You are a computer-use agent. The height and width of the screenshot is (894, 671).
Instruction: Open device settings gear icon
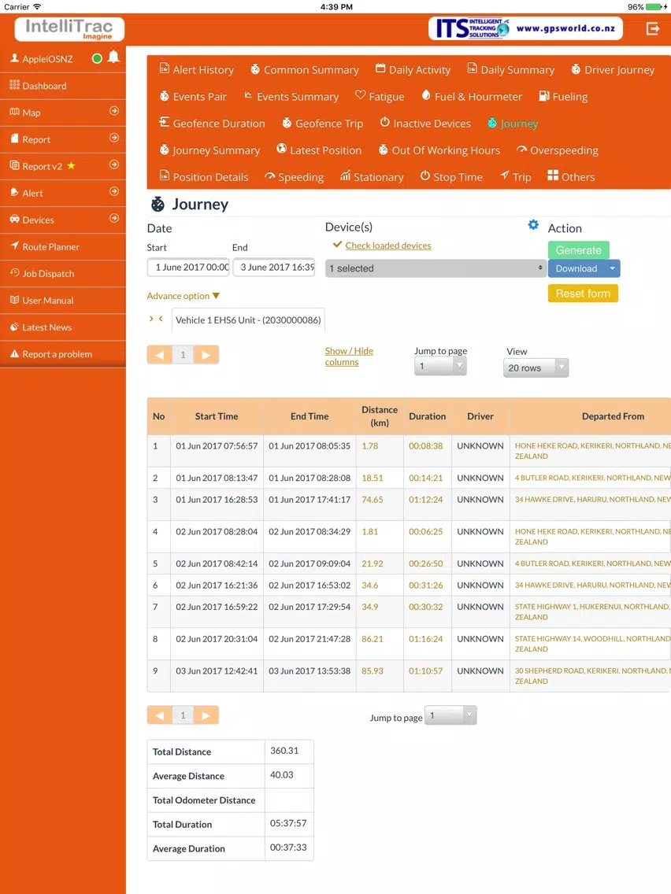(x=533, y=224)
